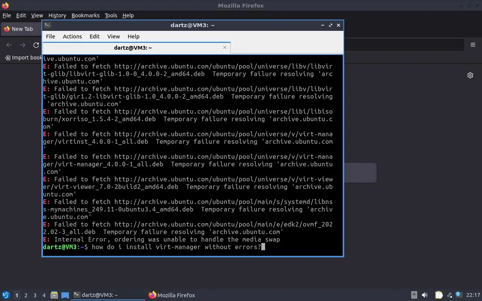Open the terminal Edit menu
The width and height of the screenshot is (482, 301).
tap(95, 36)
